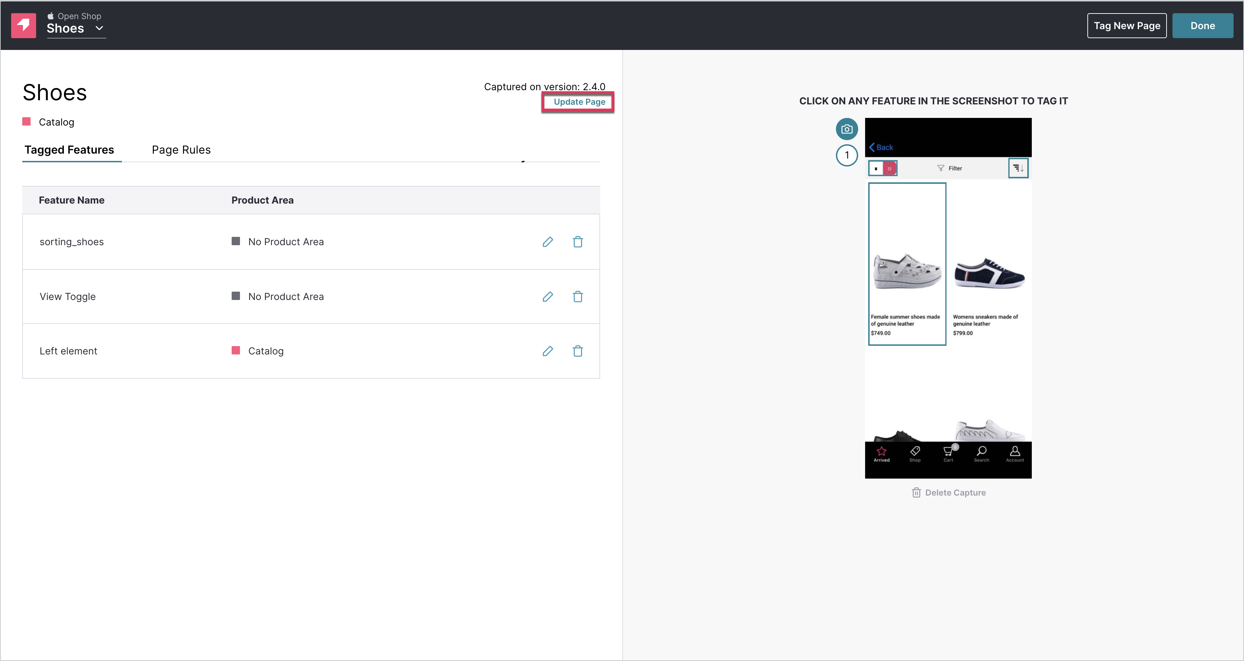Select the Tagged Features tab

[69, 150]
